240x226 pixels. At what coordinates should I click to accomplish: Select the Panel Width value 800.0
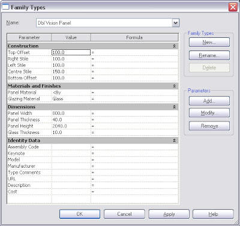point(71,114)
